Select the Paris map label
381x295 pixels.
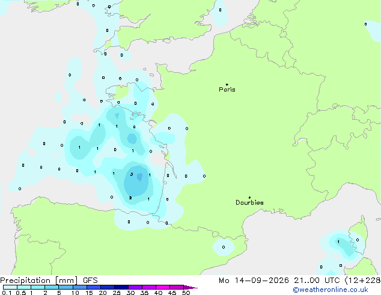(227, 89)
